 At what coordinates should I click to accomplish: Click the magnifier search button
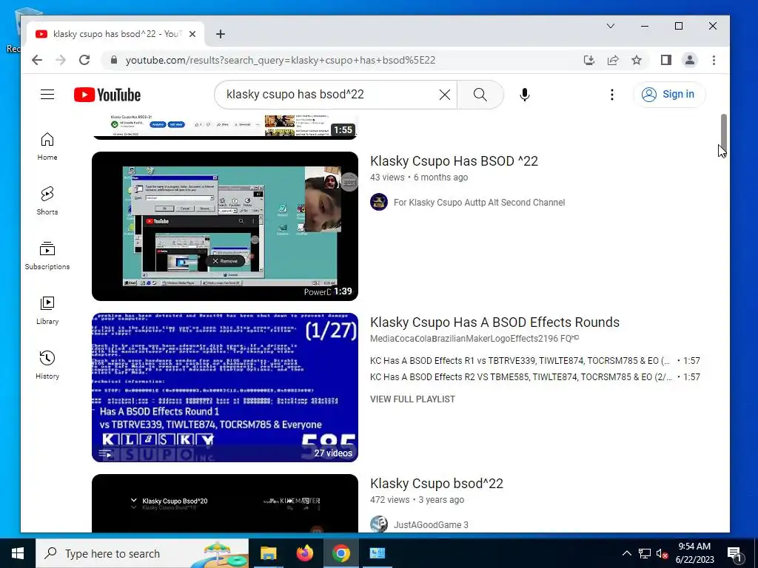pyautogui.click(x=480, y=95)
